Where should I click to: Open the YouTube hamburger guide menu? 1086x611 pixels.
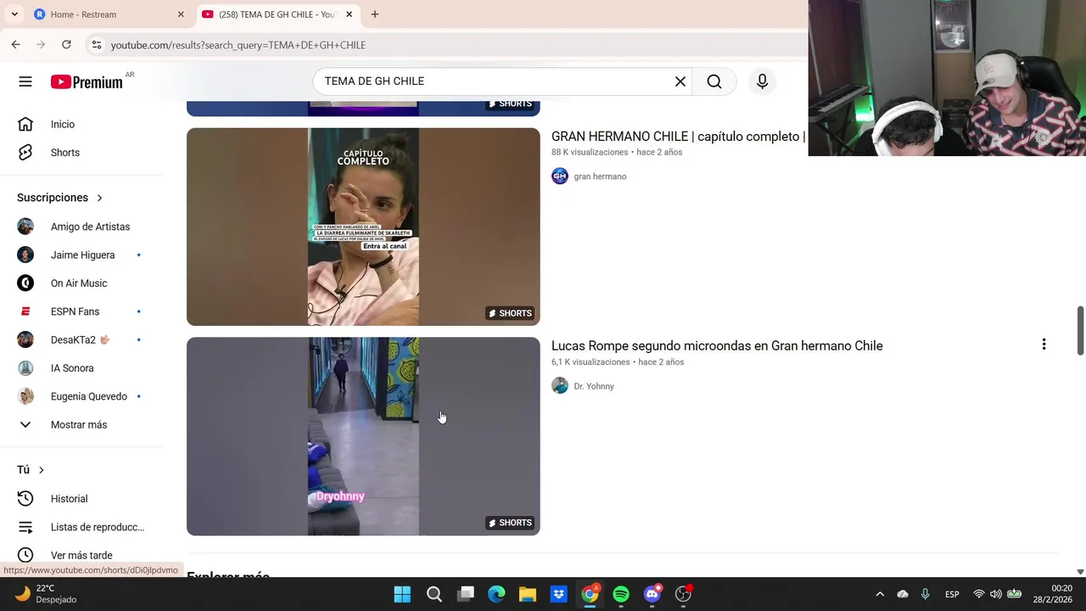pyautogui.click(x=25, y=81)
